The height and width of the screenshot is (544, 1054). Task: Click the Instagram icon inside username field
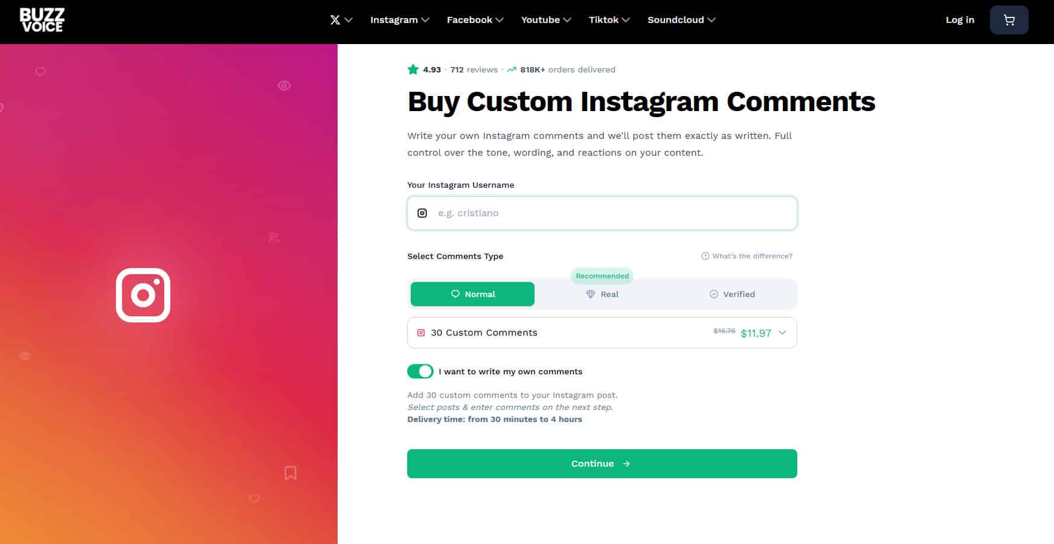[422, 213]
